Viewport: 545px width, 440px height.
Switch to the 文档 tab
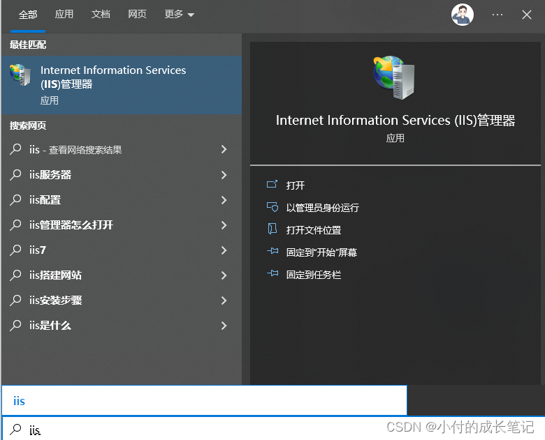click(101, 14)
